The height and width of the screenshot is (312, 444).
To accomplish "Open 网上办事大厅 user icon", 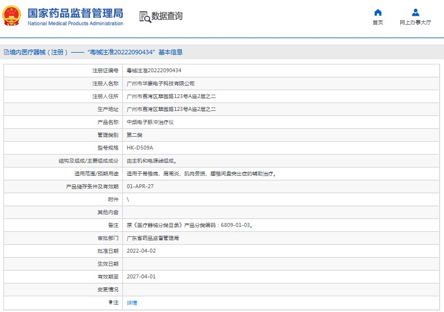I will click(415, 12).
